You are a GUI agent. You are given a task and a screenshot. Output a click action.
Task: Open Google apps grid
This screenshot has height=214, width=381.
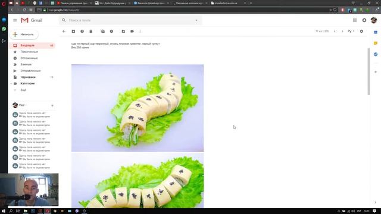[355, 20]
